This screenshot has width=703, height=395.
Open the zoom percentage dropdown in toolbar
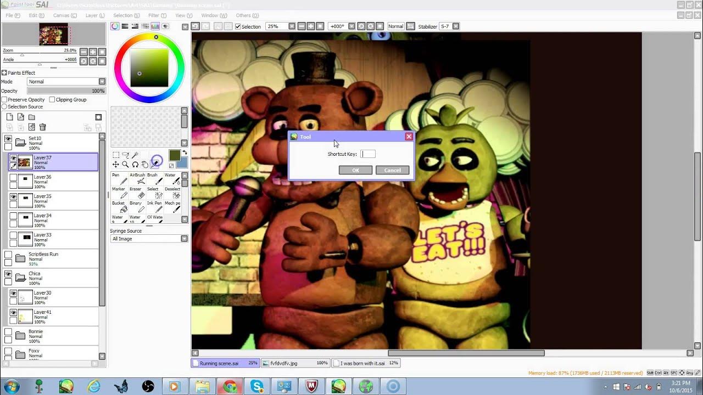[292, 26]
